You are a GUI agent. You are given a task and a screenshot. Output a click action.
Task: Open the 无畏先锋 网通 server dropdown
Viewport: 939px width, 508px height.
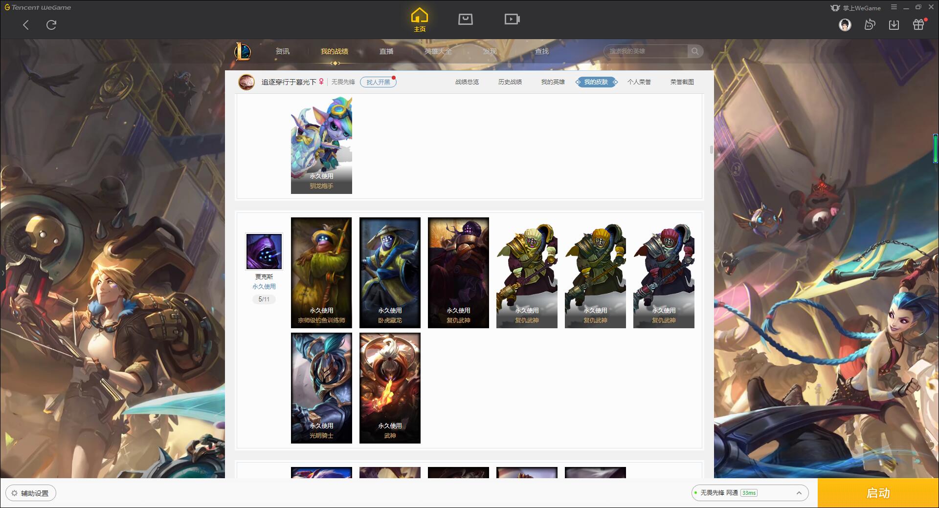(x=750, y=493)
